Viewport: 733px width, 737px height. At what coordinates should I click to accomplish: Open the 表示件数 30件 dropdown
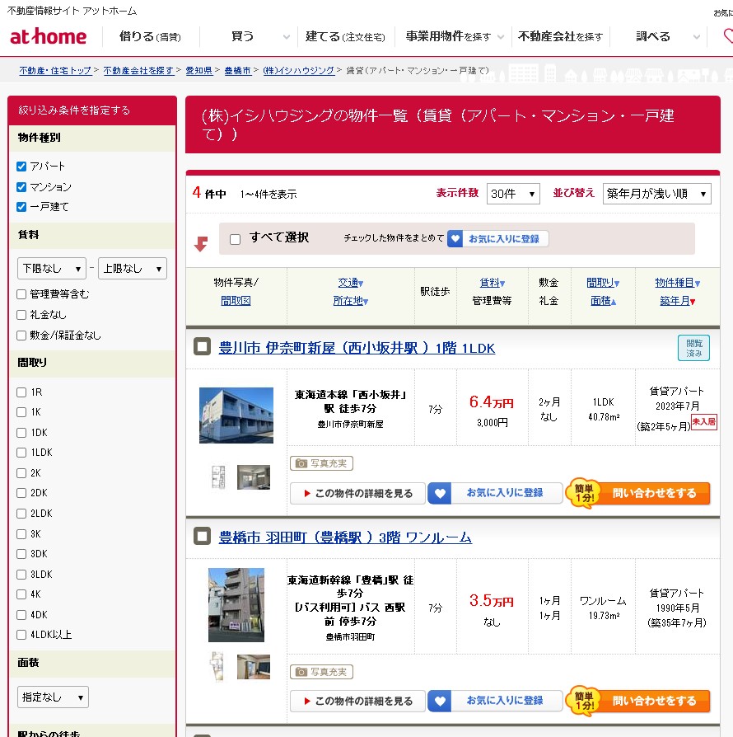[512, 194]
